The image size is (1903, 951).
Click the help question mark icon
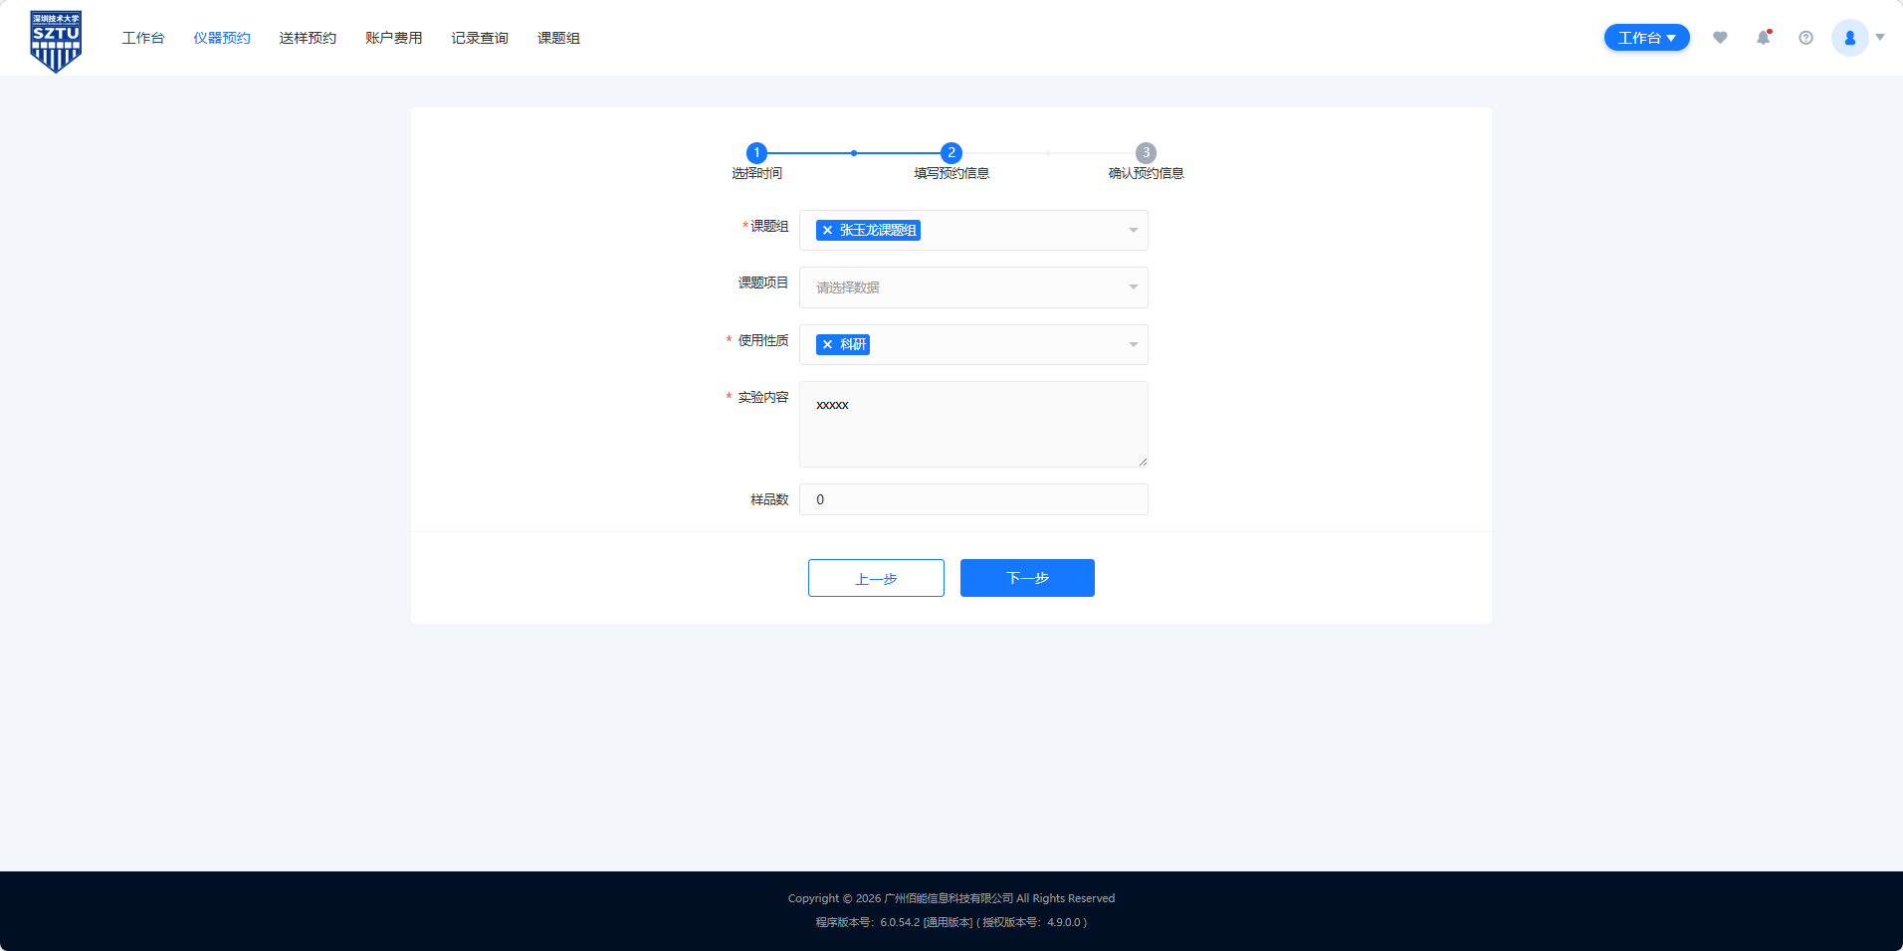pos(1805,38)
